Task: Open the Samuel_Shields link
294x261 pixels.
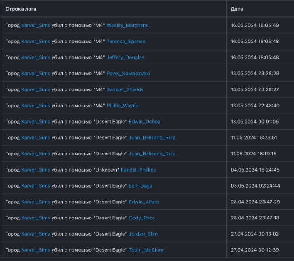Action: [x=125, y=89]
